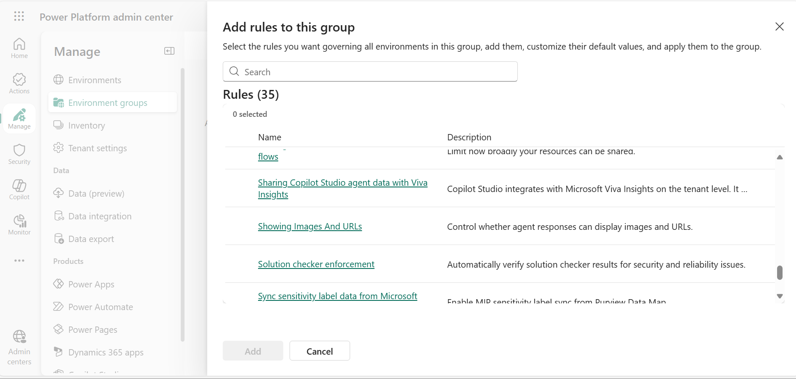Open the app launcher waffle icon

(x=19, y=16)
